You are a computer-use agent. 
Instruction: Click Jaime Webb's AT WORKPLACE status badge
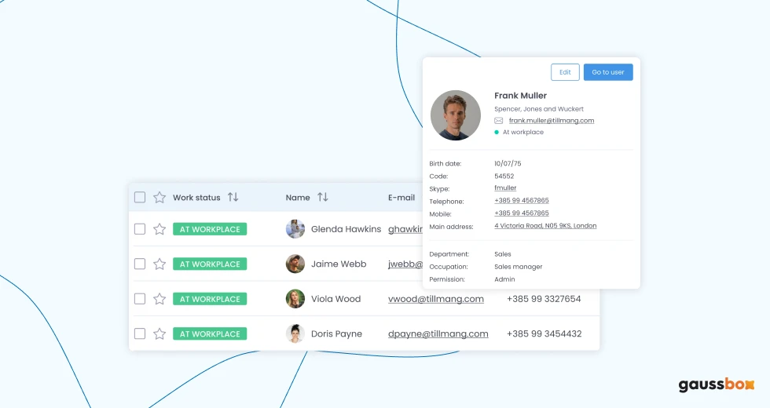[x=210, y=264]
